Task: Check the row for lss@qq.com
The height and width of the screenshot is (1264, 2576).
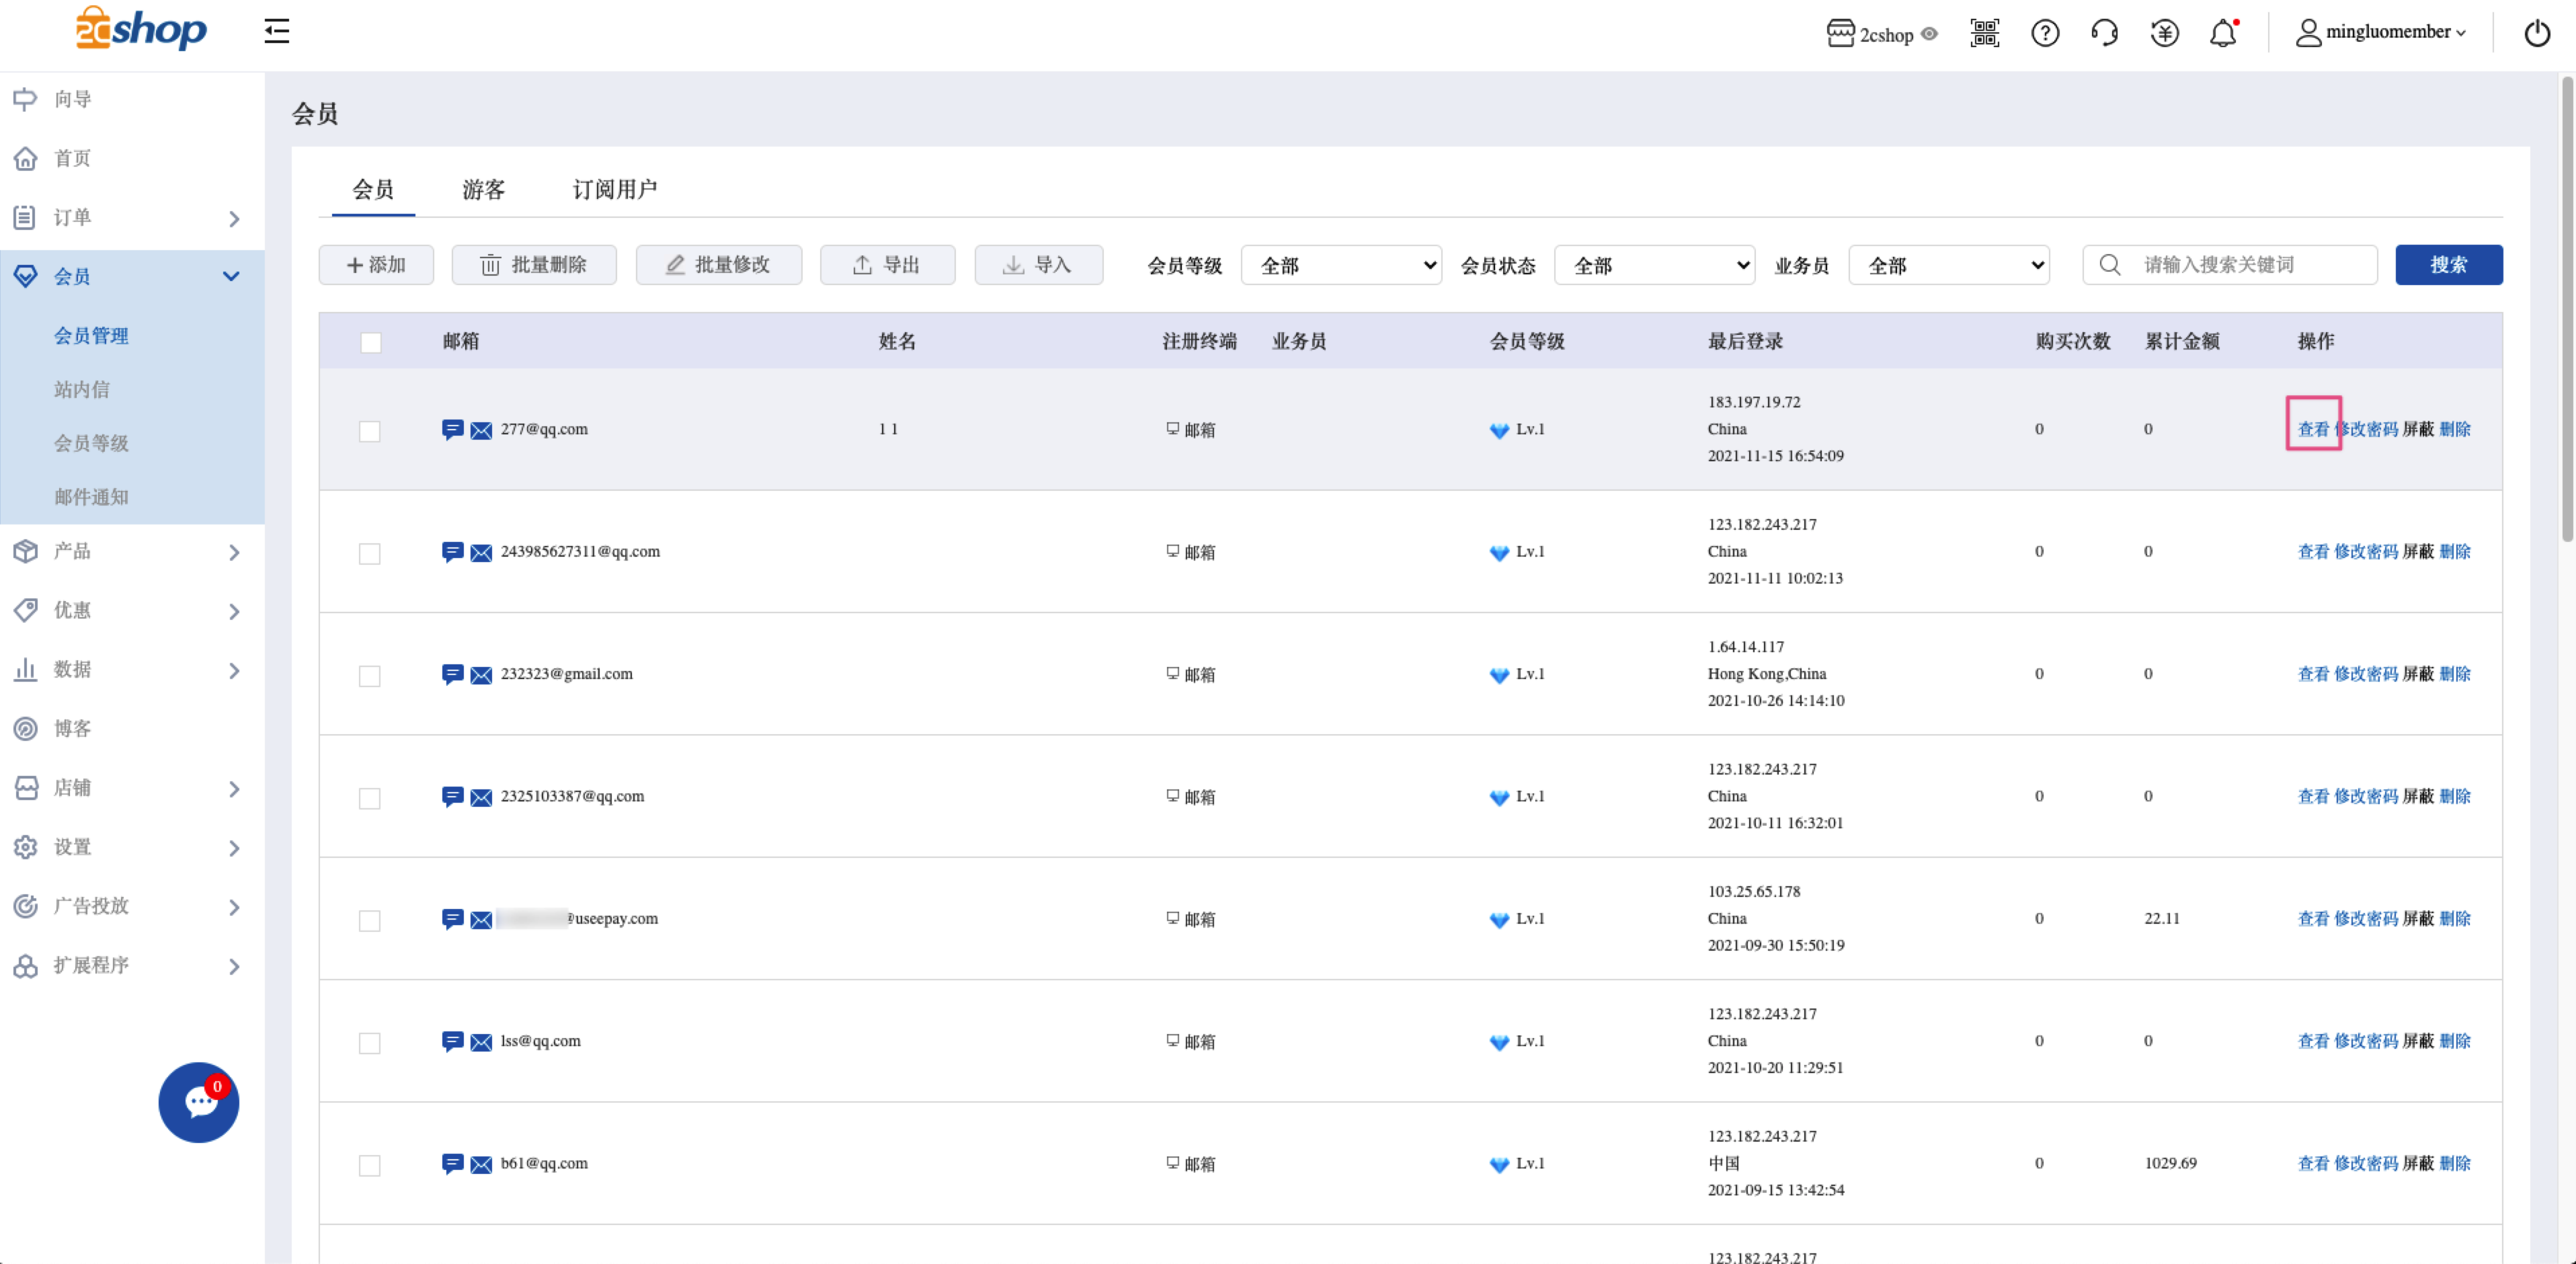Action: point(369,1043)
